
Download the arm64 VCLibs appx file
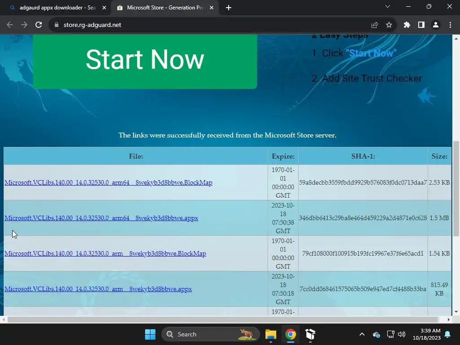tap(101, 218)
